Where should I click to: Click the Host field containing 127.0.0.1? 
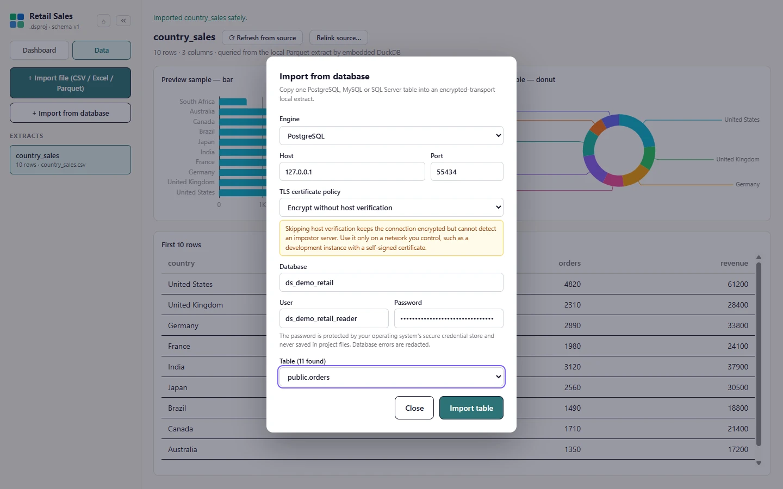(352, 172)
